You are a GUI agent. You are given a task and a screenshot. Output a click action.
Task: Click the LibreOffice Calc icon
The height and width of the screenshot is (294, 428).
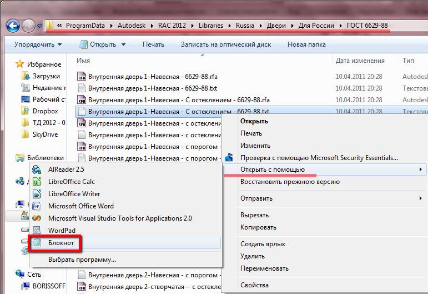[37, 182]
